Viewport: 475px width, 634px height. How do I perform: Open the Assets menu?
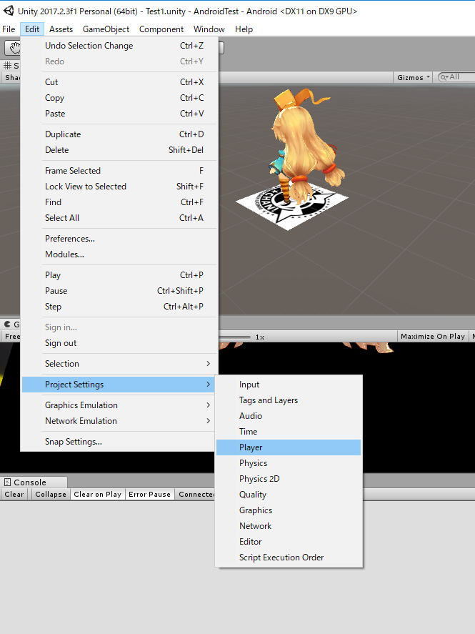click(61, 29)
